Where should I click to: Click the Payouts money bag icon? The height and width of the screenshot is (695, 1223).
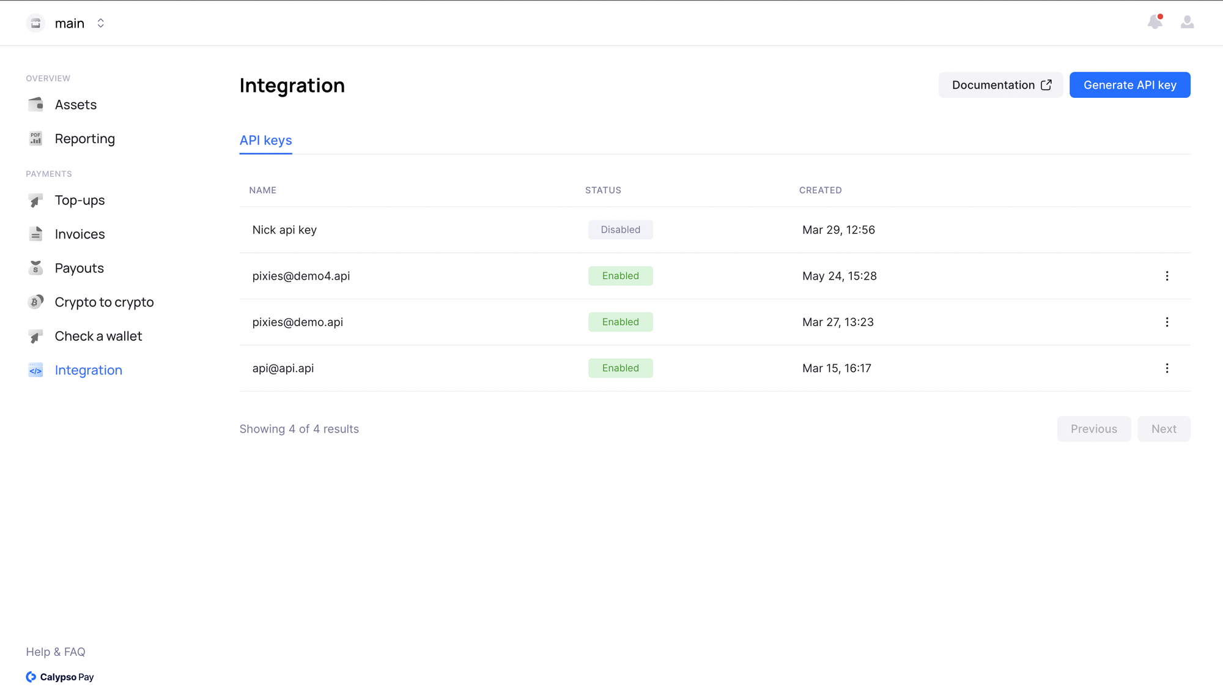click(x=36, y=268)
